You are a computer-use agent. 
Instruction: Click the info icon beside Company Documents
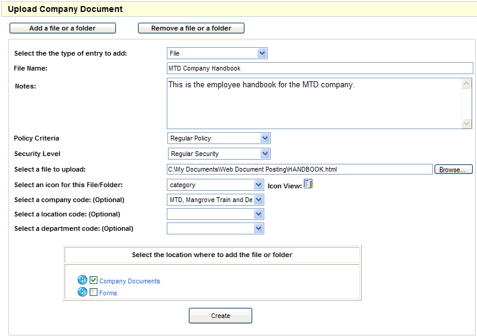coord(82,280)
